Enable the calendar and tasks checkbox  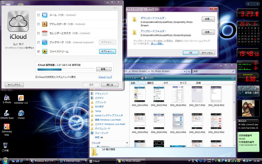point(38,33)
